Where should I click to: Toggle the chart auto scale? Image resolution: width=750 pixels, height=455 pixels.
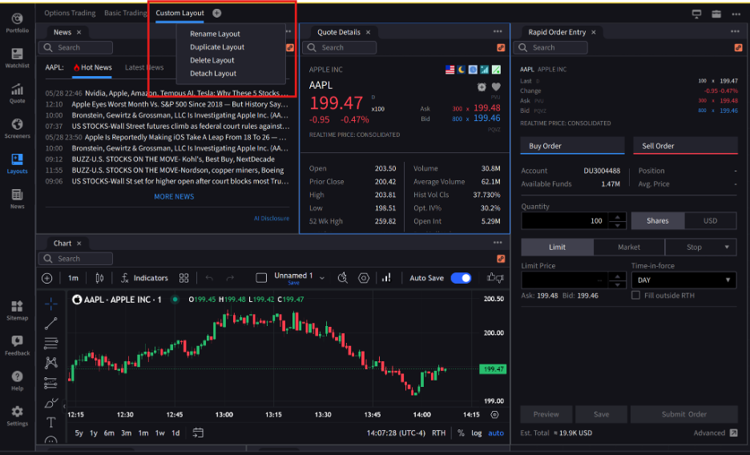point(496,433)
